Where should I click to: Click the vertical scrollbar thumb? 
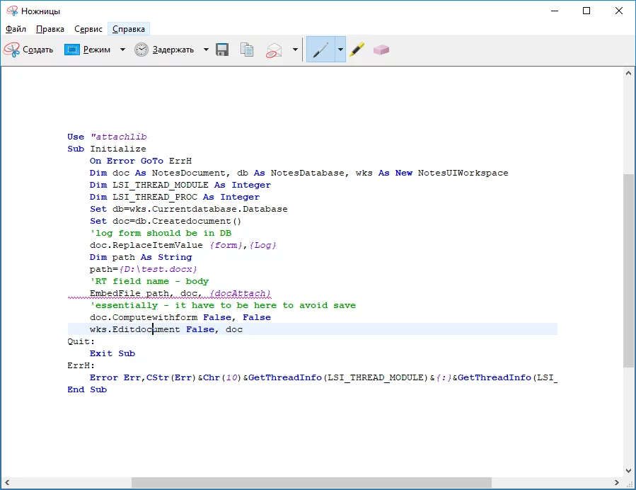click(629, 269)
